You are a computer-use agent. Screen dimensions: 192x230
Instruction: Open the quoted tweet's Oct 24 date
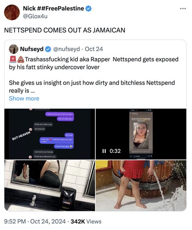94,49
